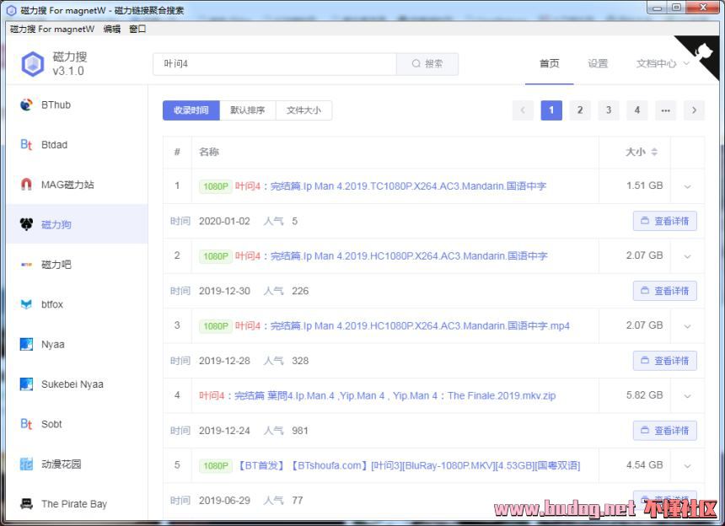The image size is (725, 526).
Task: Select the 动漫花园 source icon
Action: [26, 464]
